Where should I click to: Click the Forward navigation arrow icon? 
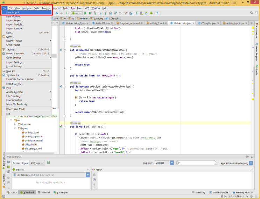pos(62,13)
